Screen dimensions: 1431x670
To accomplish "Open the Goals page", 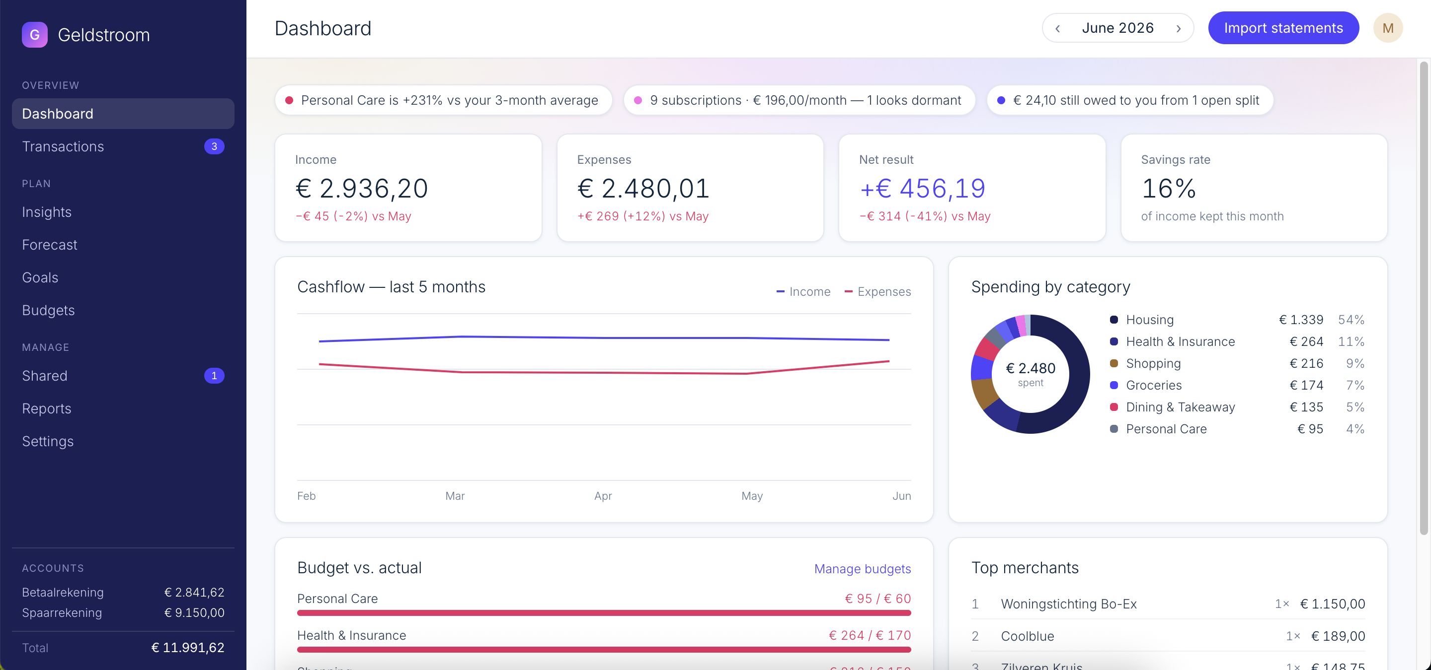I will [123, 277].
